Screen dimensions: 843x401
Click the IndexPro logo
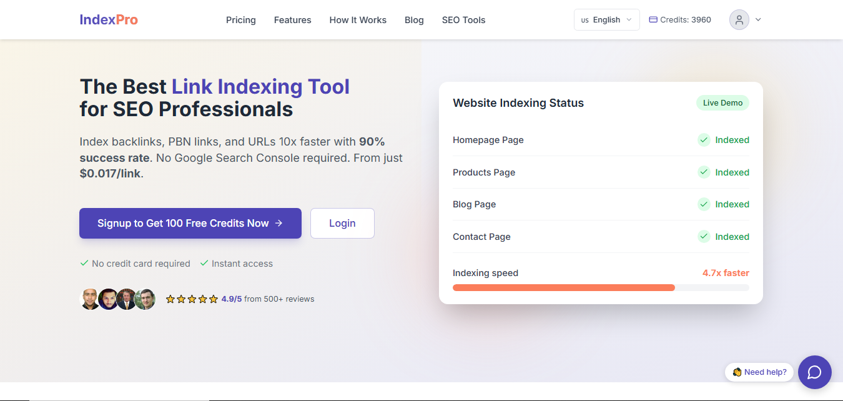(109, 19)
